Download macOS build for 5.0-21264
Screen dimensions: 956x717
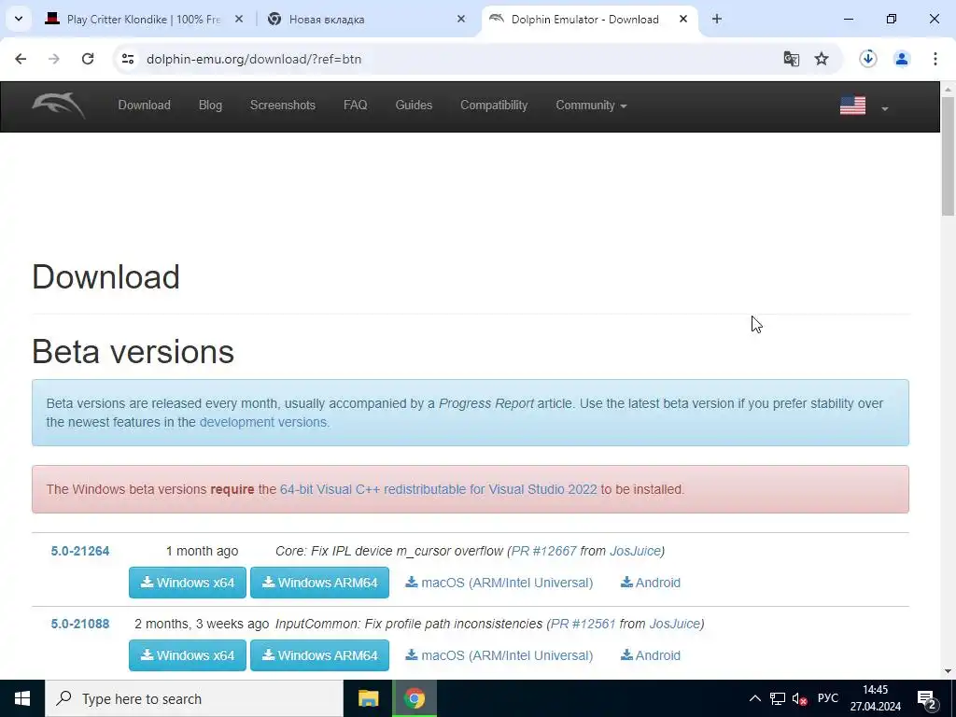click(499, 583)
